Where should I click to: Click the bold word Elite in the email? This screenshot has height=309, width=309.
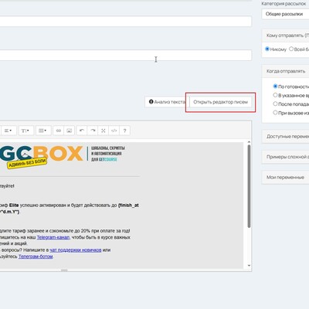(14, 205)
